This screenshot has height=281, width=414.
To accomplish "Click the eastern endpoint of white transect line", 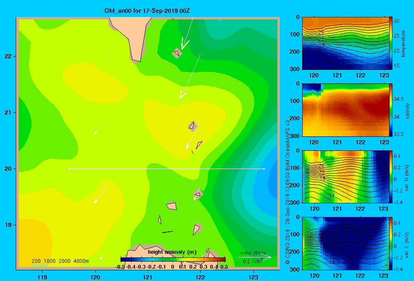I will 264,169.
